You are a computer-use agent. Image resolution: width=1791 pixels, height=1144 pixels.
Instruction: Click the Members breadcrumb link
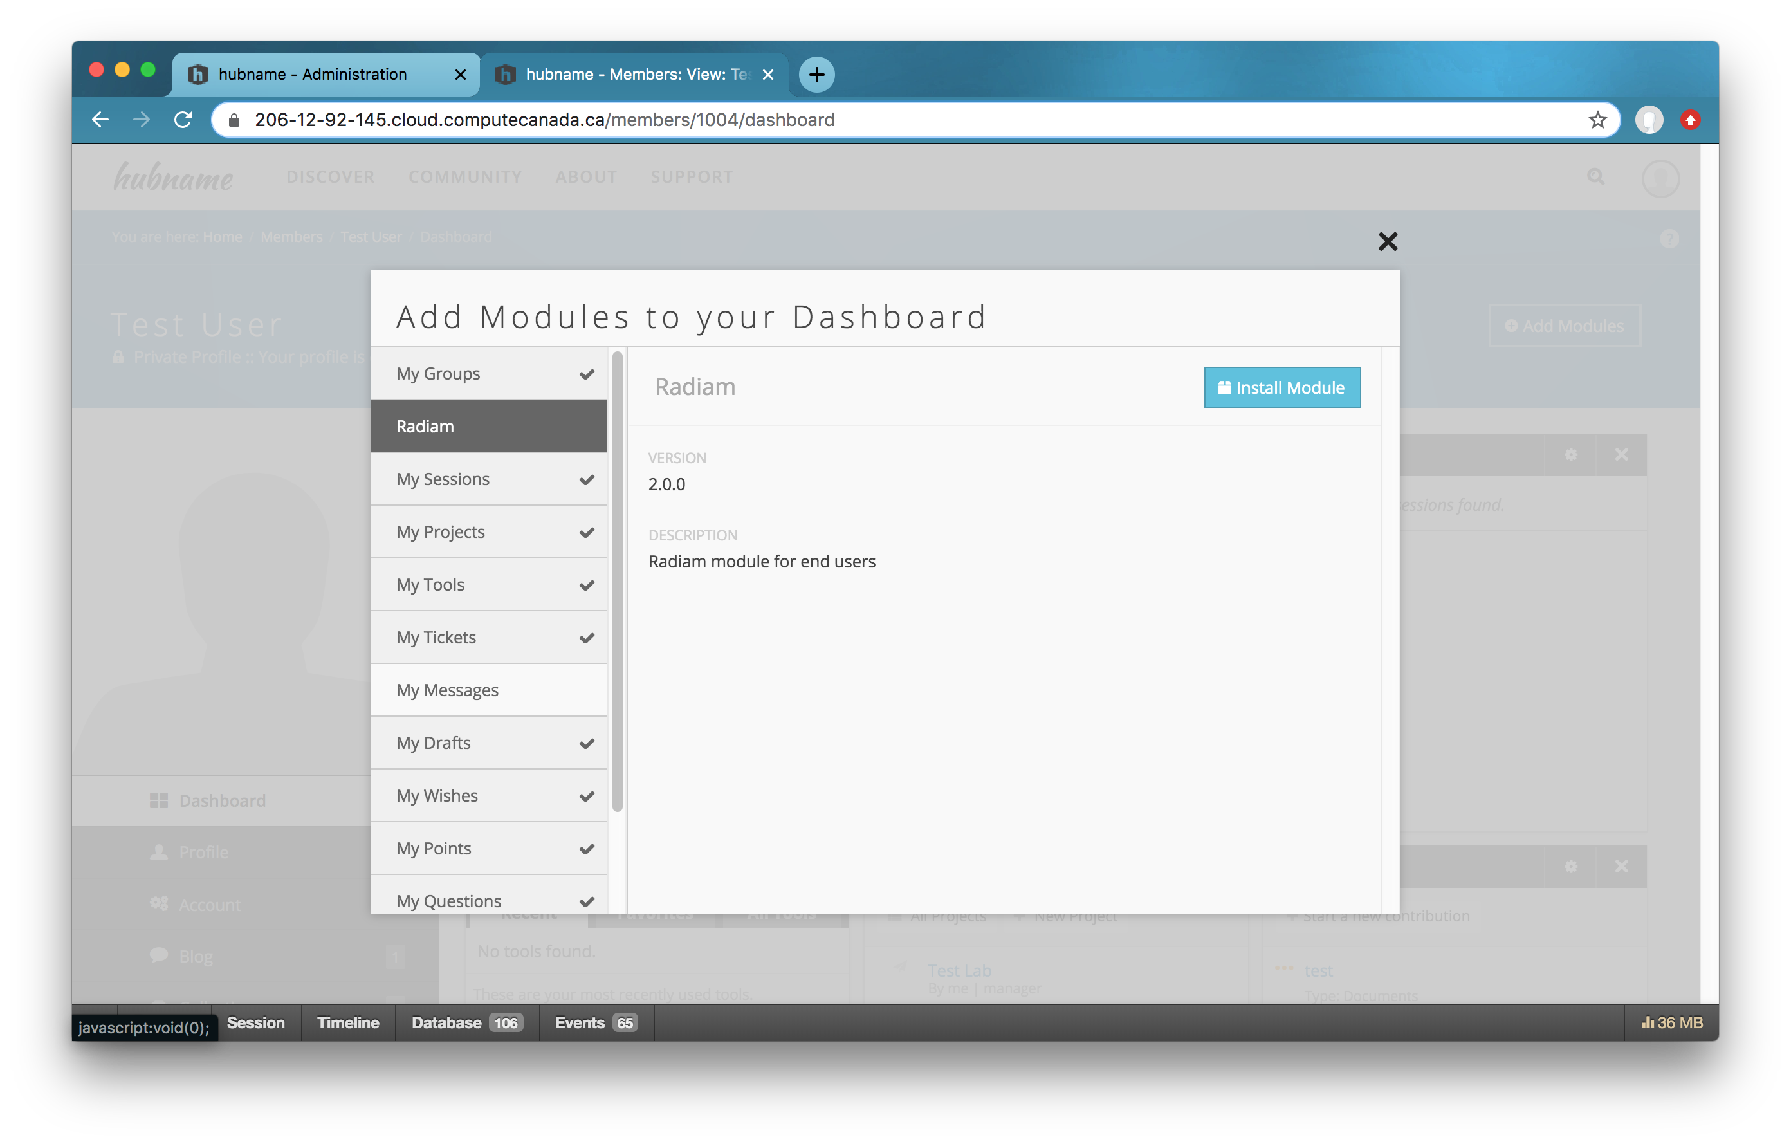[x=291, y=237]
